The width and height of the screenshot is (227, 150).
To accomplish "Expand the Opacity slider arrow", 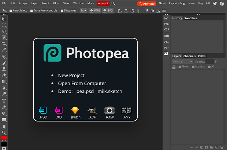I will [216, 62].
